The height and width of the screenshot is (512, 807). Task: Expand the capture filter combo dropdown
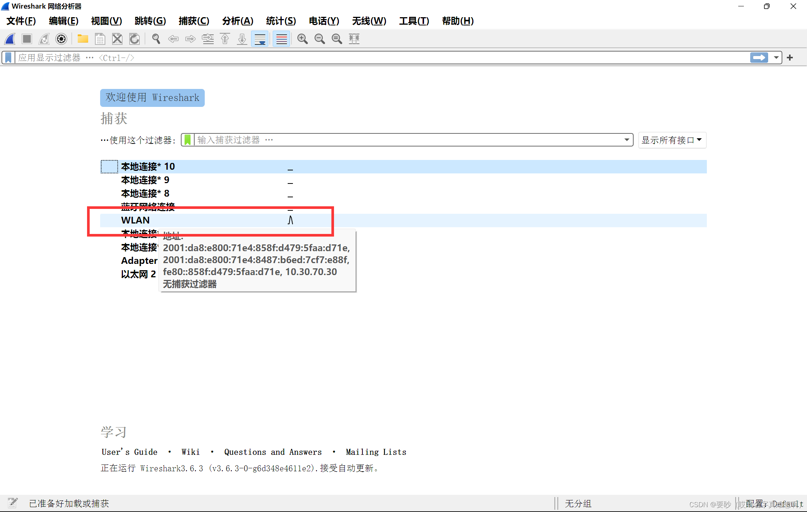(x=627, y=140)
